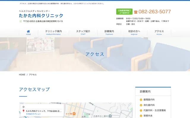Click address text 〒732-0053 広島県広島市東区若草町10-15
Viewport: 190px width, 118px height.
click(43, 21)
